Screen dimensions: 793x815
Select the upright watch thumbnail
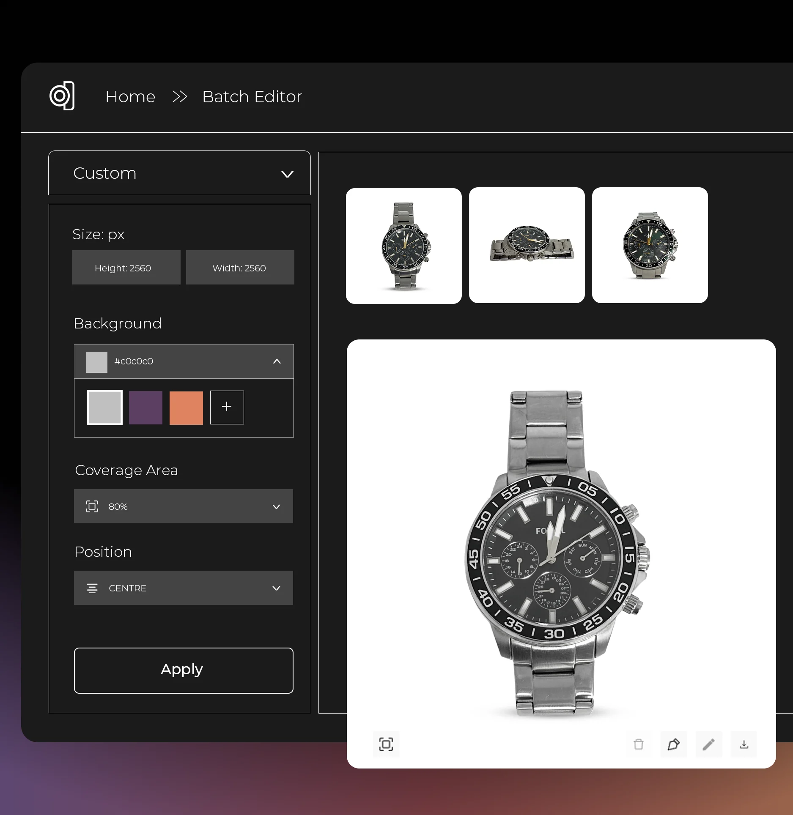[x=404, y=246]
